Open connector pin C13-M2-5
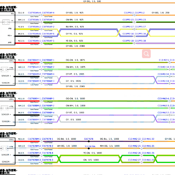Viewport: 175px width, 175px height. click(x=164, y=60)
